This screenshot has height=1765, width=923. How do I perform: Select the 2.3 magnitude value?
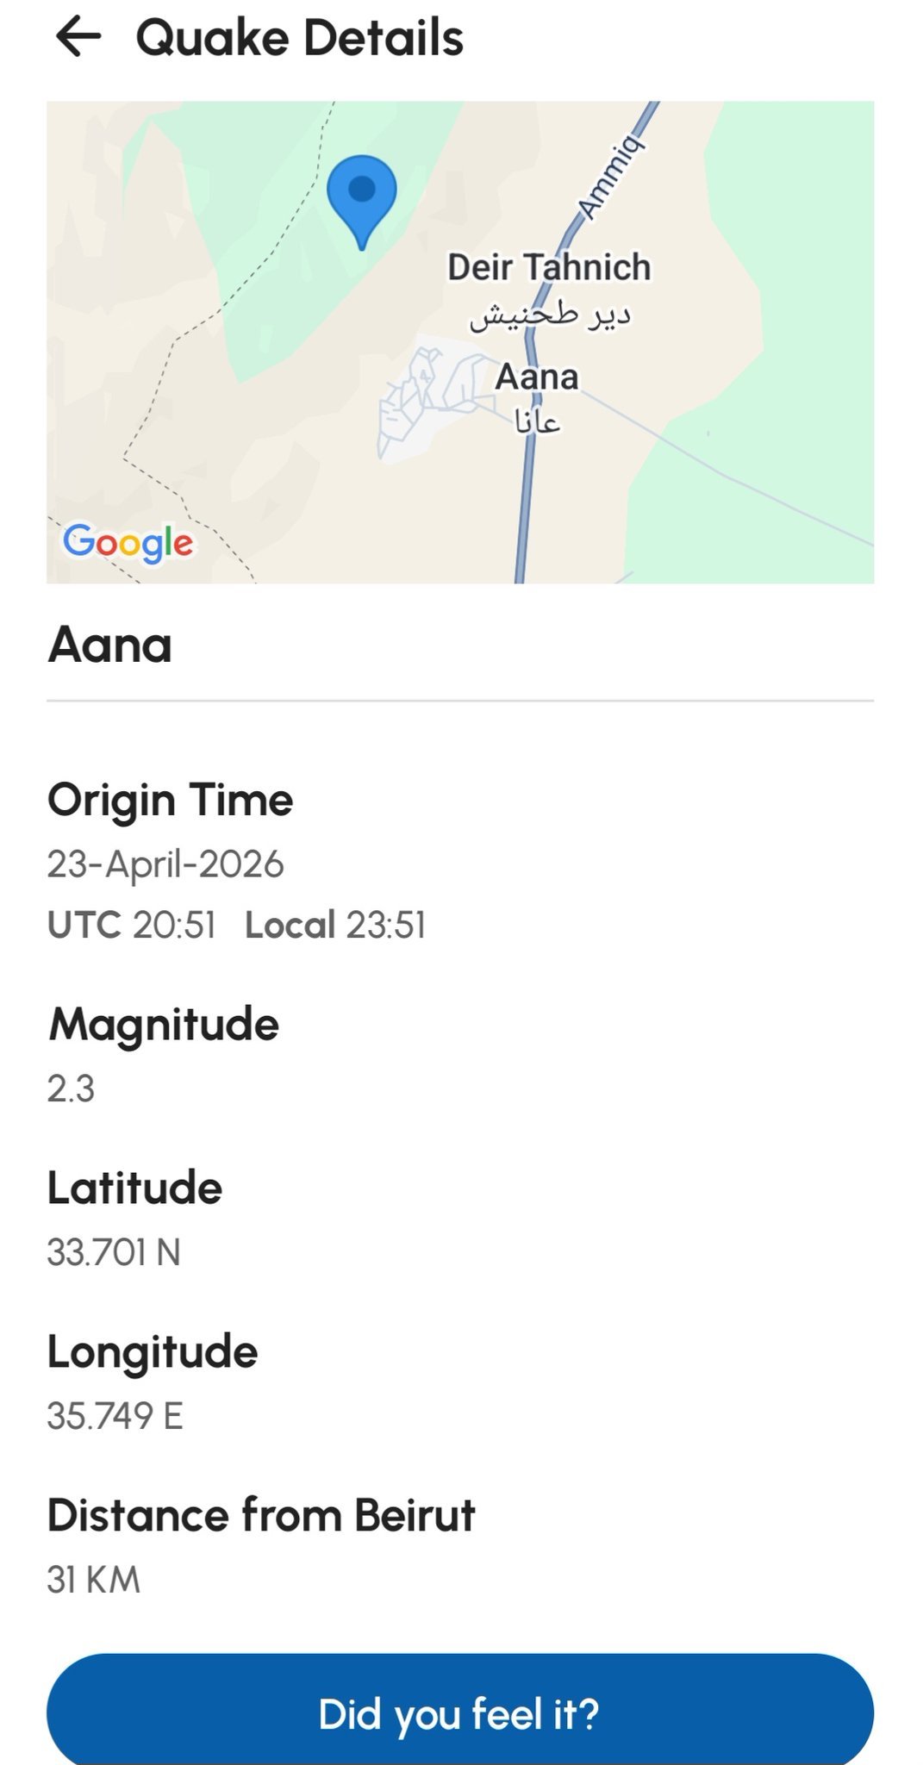[71, 1088]
